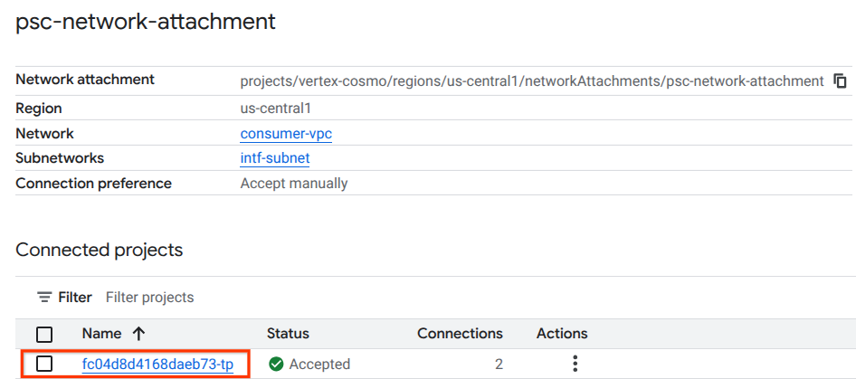Click the Actions column header
The width and height of the screenshot is (856, 379).
pyautogui.click(x=561, y=334)
